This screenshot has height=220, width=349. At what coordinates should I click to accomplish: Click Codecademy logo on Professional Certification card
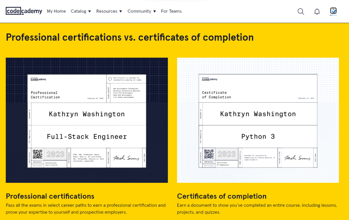click(38, 79)
